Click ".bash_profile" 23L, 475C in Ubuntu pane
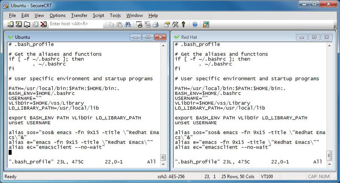340x183 pixels. pyautogui.click(x=46, y=162)
